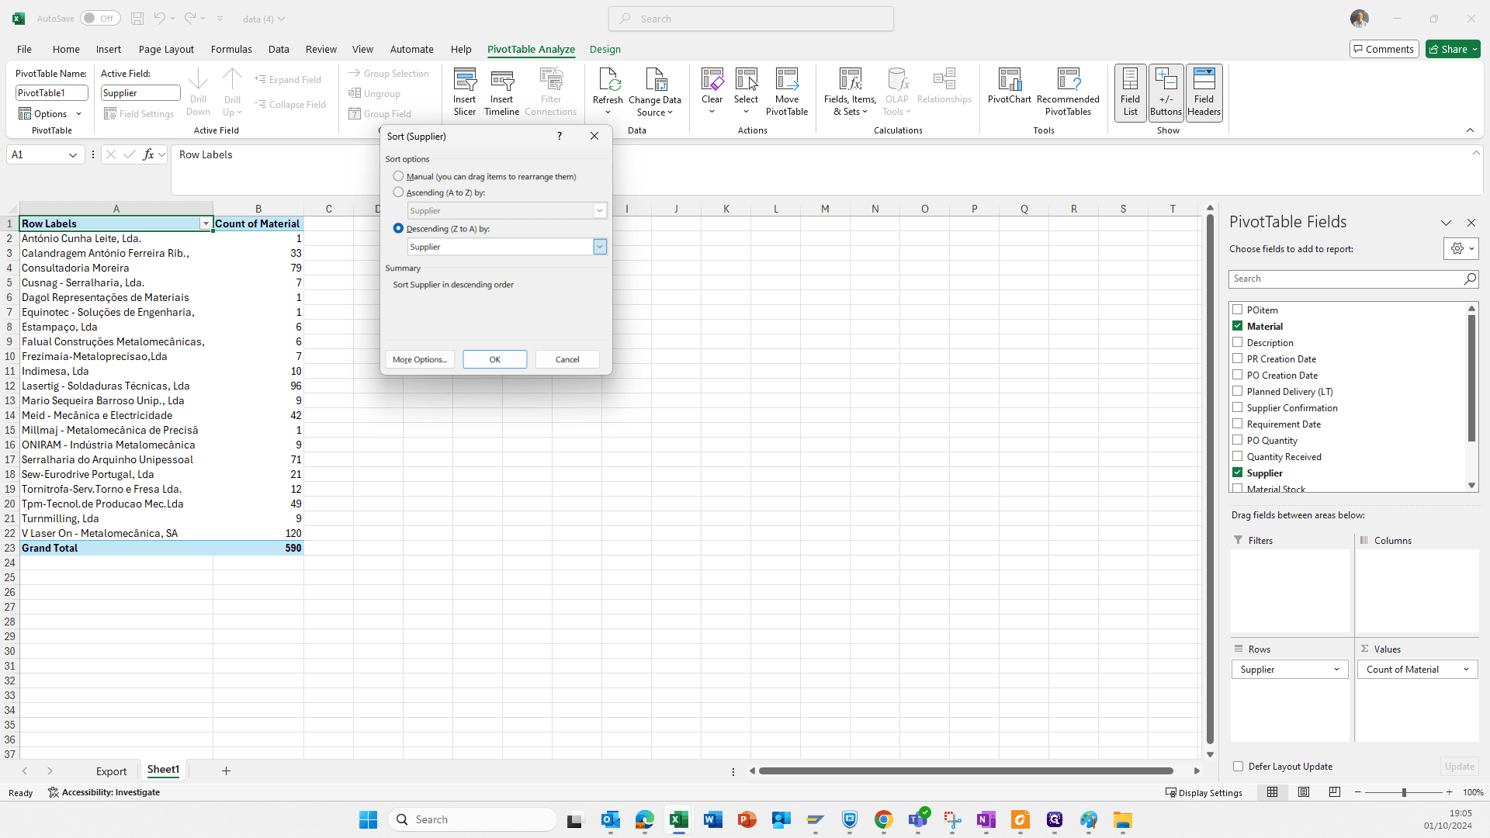
Task: Open the Export sheet tab
Action: tap(111, 771)
